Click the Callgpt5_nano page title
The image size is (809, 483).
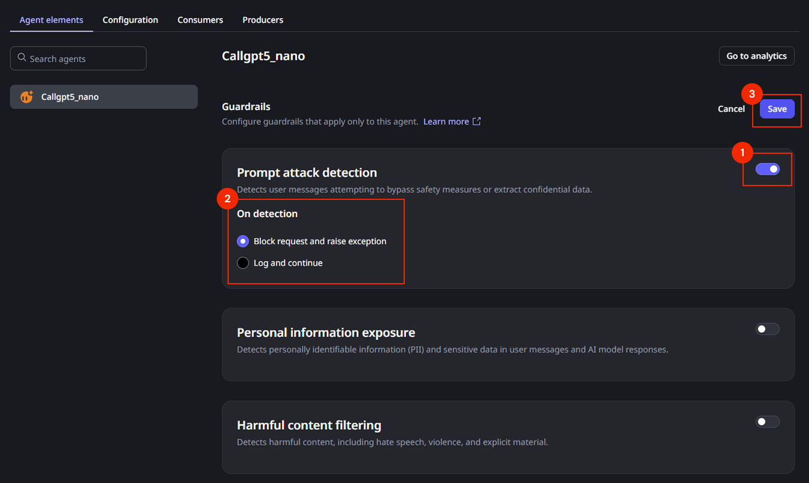pyautogui.click(x=263, y=56)
